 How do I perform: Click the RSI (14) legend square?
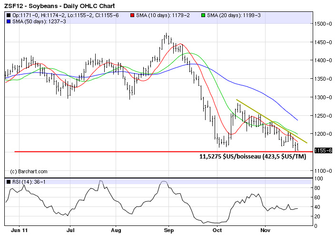[x=9, y=182]
